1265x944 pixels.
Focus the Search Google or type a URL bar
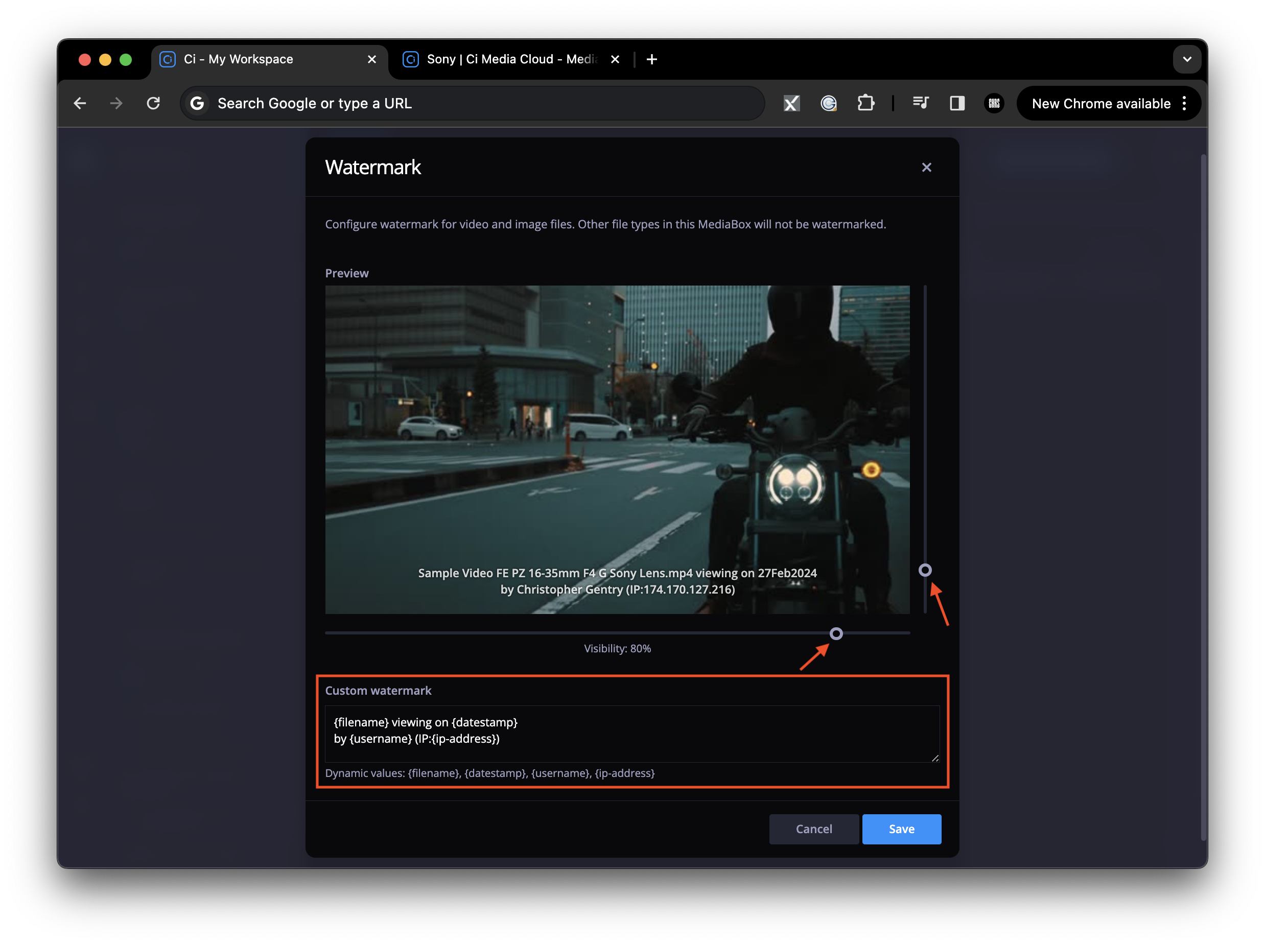(x=472, y=103)
